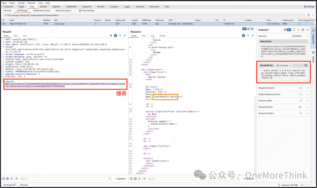The height and width of the screenshot is (188, 317).
Task: Select stacked vertical request/response layout
Action: click(248, 29)
